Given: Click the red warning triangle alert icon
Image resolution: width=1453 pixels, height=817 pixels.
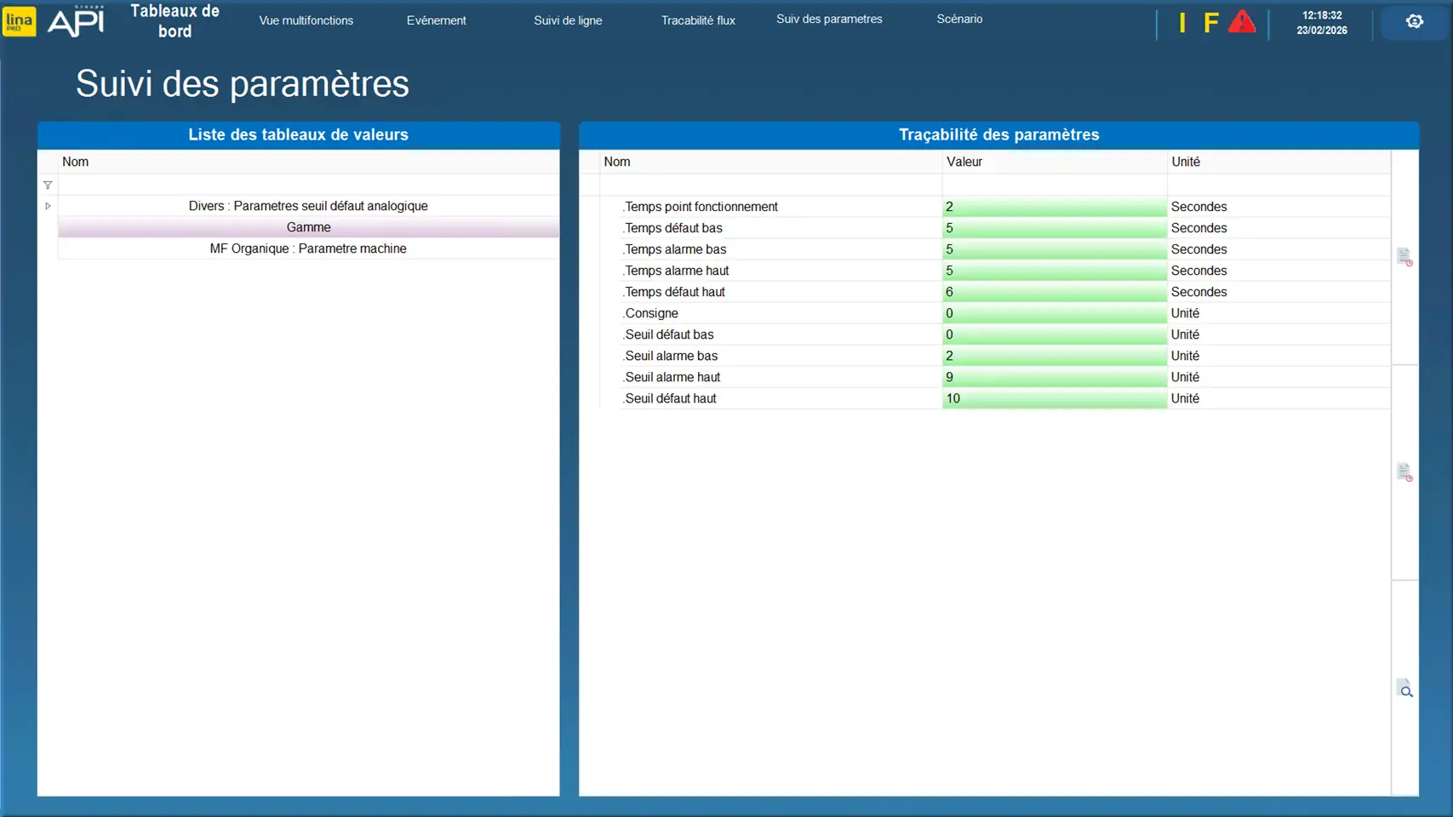Looking at the screenshot, I should pyautogui.click(x=1242, y=22).
